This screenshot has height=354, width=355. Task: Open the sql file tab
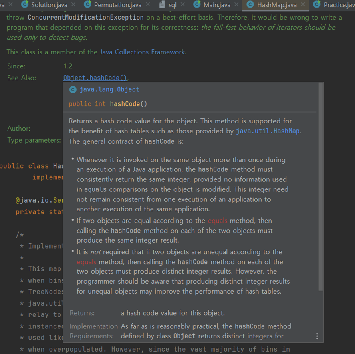coord(172,5)
